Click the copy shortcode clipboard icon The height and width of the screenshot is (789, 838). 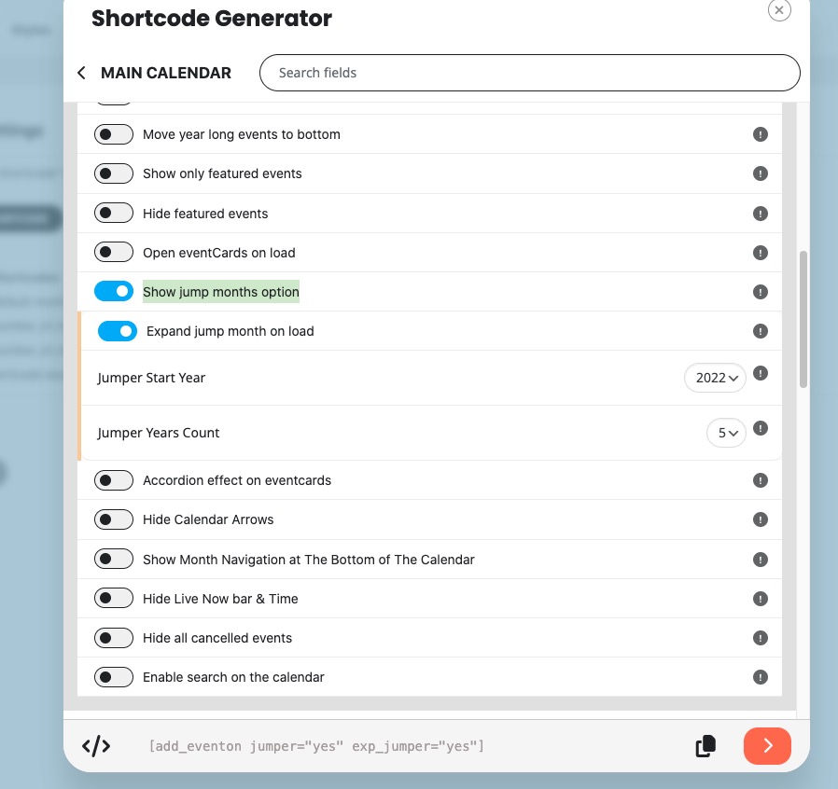pyautogui.click(x=705, y=746)
